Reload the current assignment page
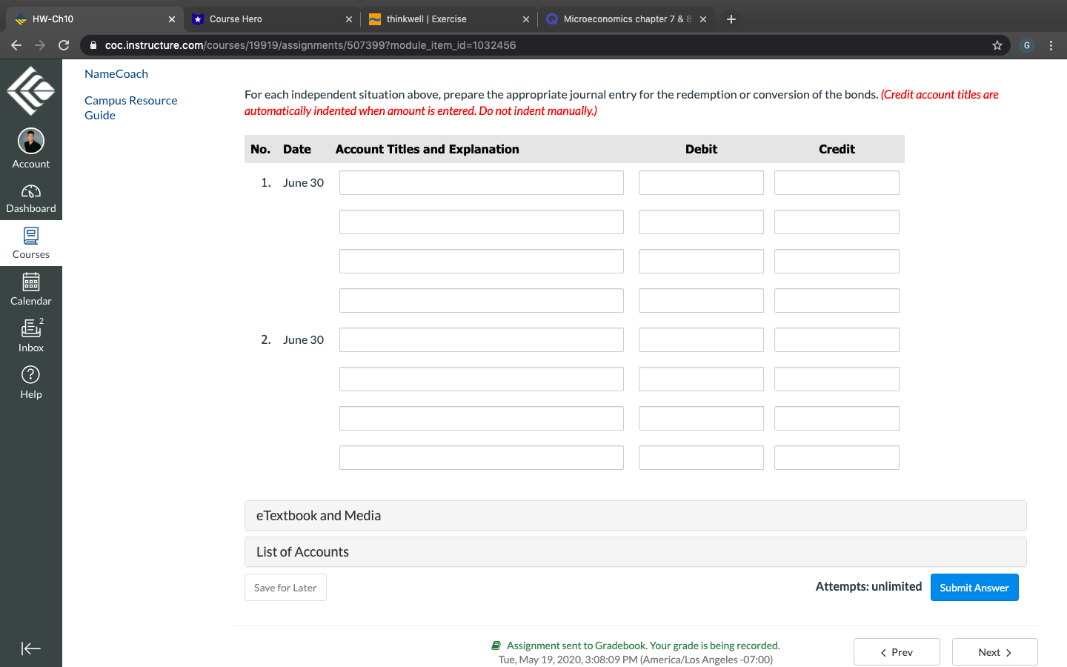 [x=64, y=44]
